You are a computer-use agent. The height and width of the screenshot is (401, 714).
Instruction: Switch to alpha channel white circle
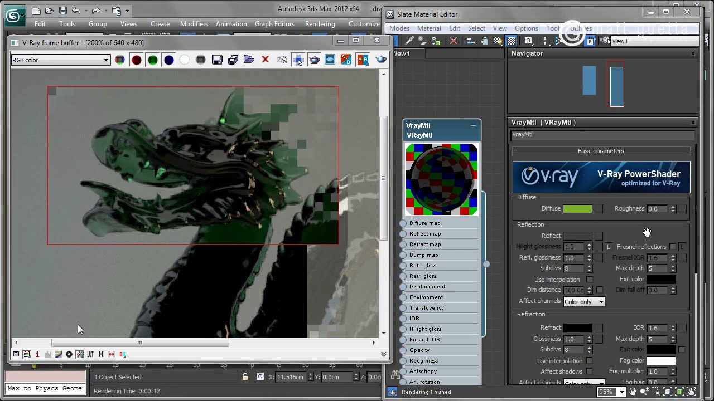click(185, 60)
